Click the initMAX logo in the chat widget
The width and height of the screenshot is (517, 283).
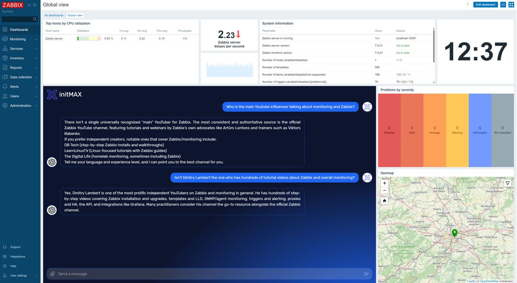pos(64,94)
